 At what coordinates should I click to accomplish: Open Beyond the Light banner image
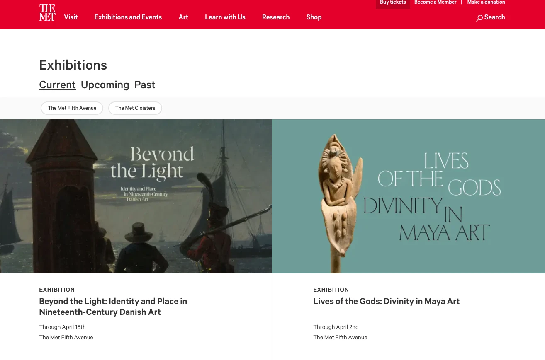coord(136,196)
